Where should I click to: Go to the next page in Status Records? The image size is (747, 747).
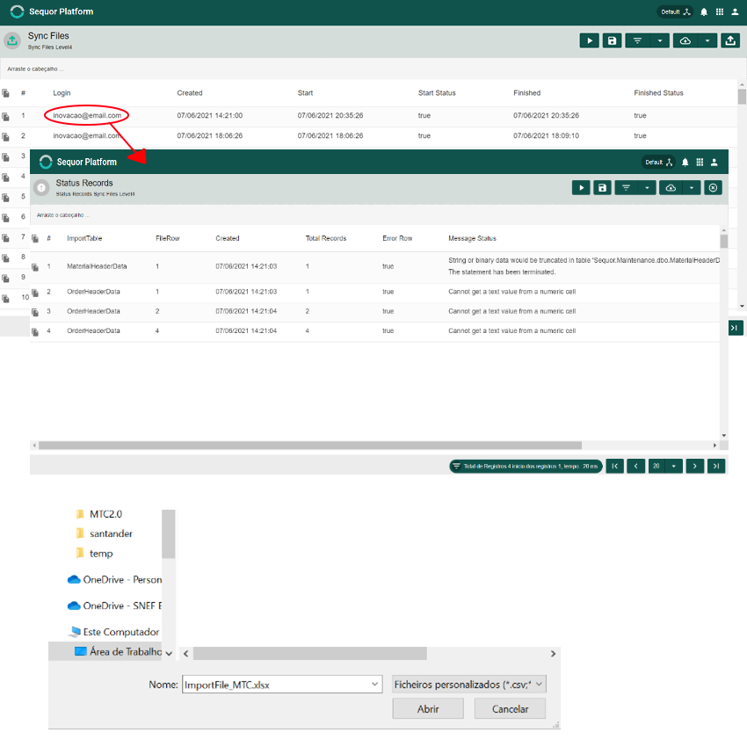coord(695,466)
